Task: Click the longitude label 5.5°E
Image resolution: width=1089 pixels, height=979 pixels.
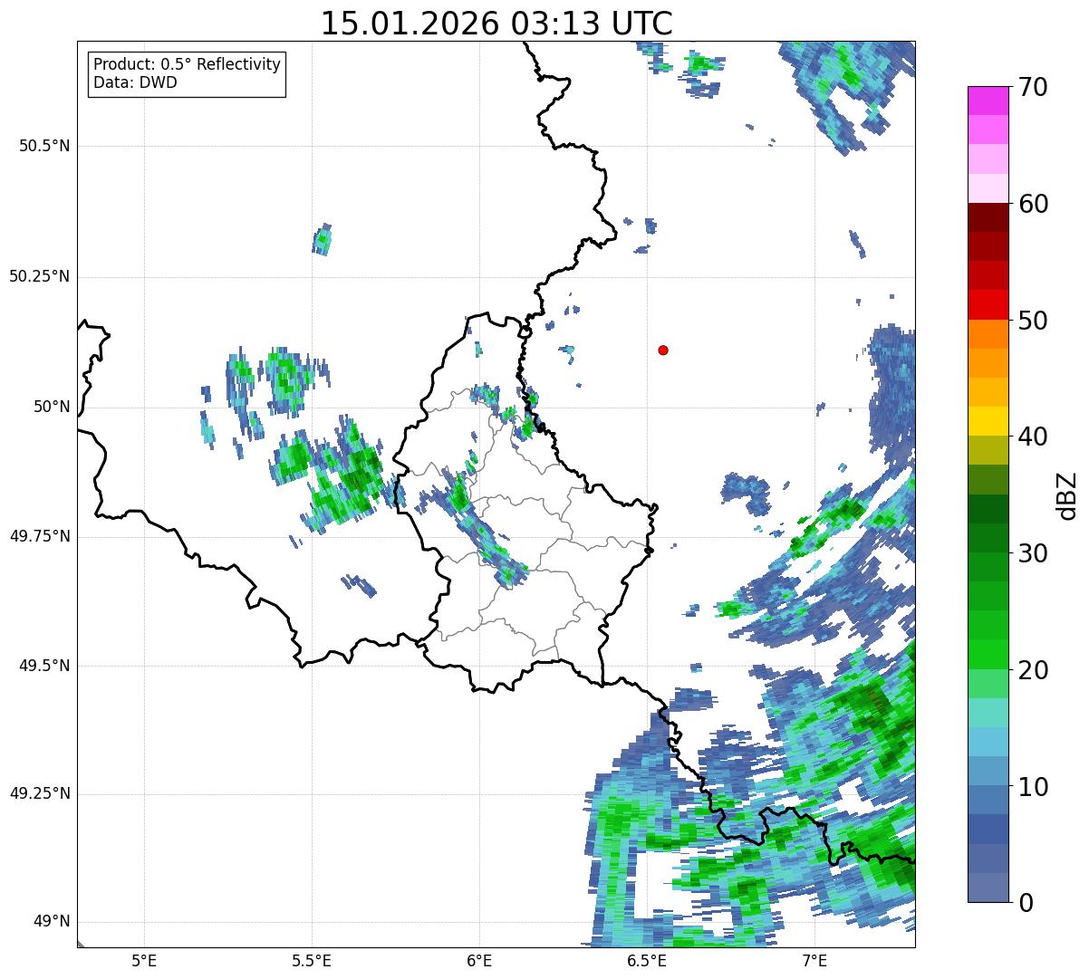Action: [312, 961]
